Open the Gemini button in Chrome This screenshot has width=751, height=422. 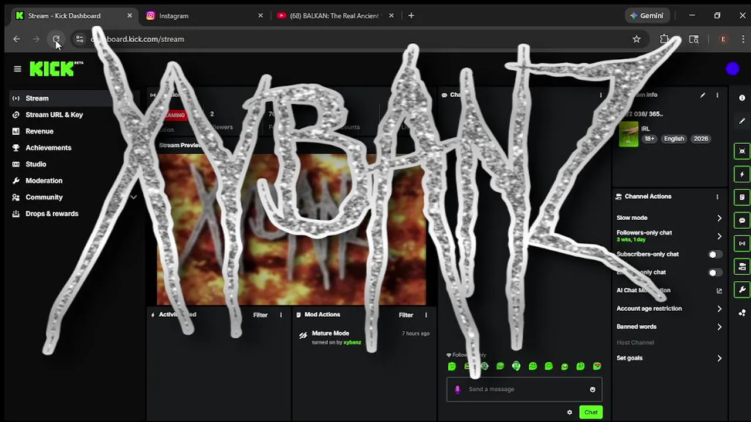(646, 16)
